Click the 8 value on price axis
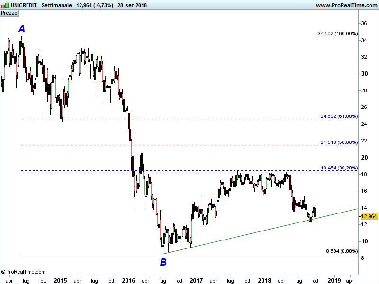The image size is (379, 284). coord(362,257)
